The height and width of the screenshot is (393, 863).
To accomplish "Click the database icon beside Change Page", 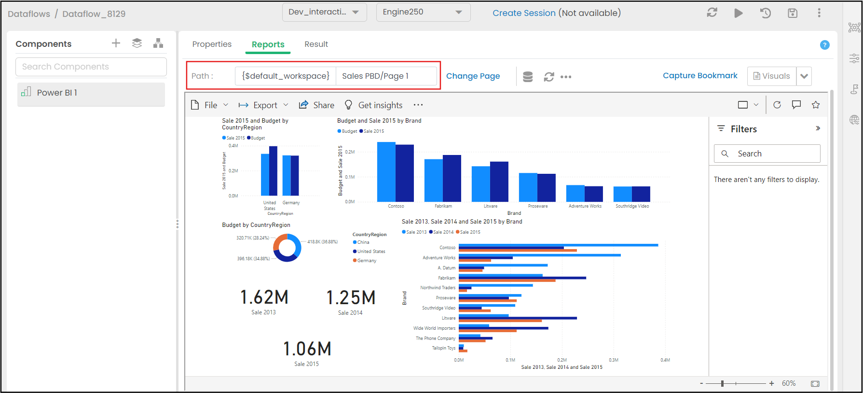I will pyautogui.click(x=528, y=77).
